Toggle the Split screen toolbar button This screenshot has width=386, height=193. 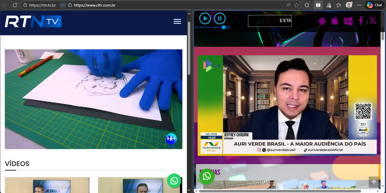point(318,5)
